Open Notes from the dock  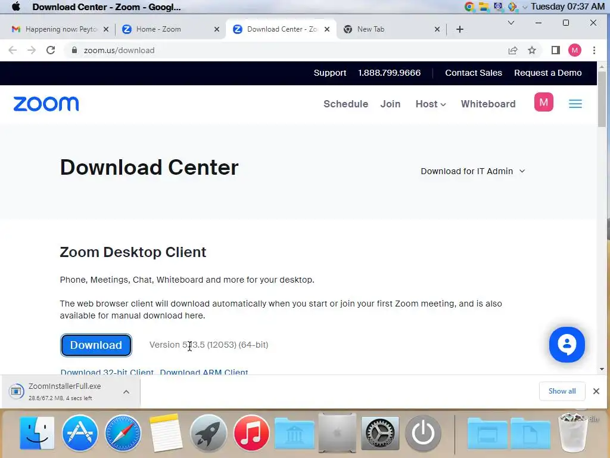(x=166, y=433)
